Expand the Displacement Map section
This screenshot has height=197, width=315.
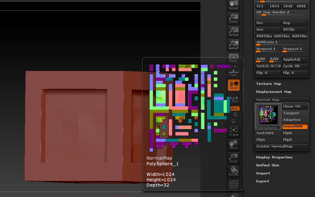tap(274, 92)
